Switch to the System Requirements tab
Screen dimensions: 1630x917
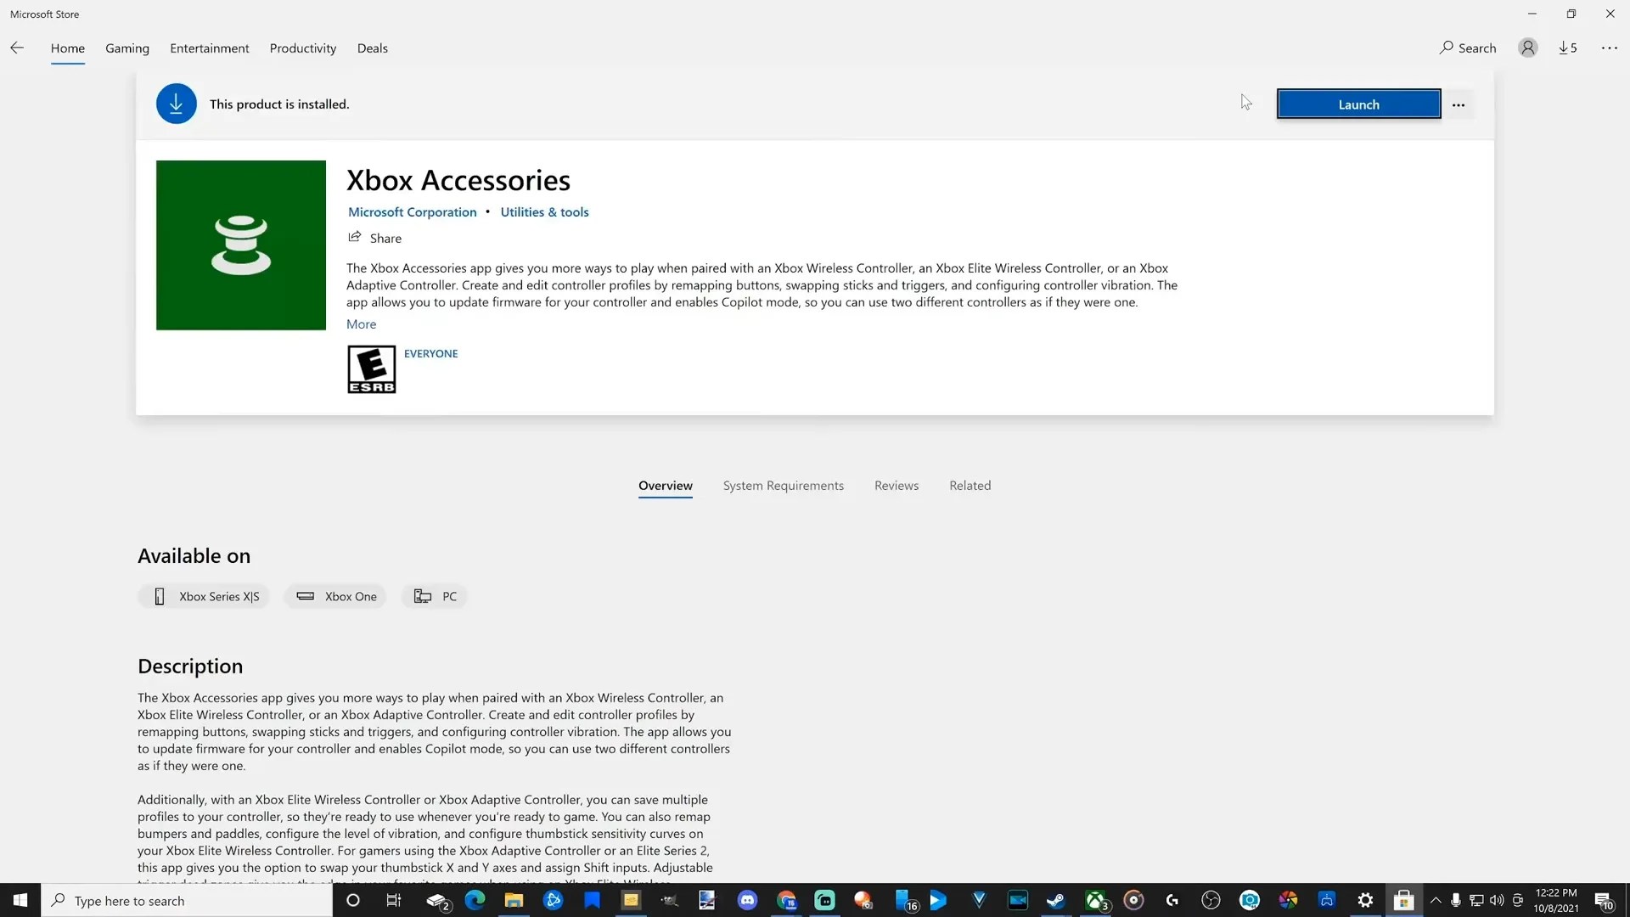click(x=783, y=486)
